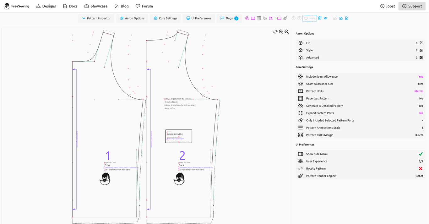Click the Support button
The image size is (429, 224).
click(412, 6)
